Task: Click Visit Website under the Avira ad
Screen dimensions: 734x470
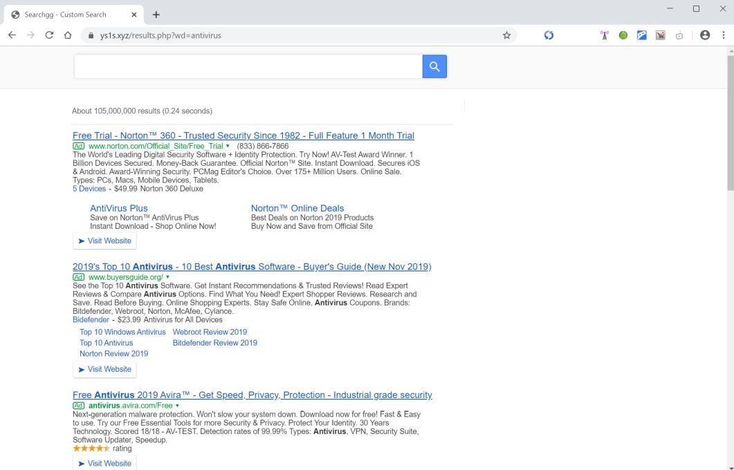Action: click(x=105, y=463)
